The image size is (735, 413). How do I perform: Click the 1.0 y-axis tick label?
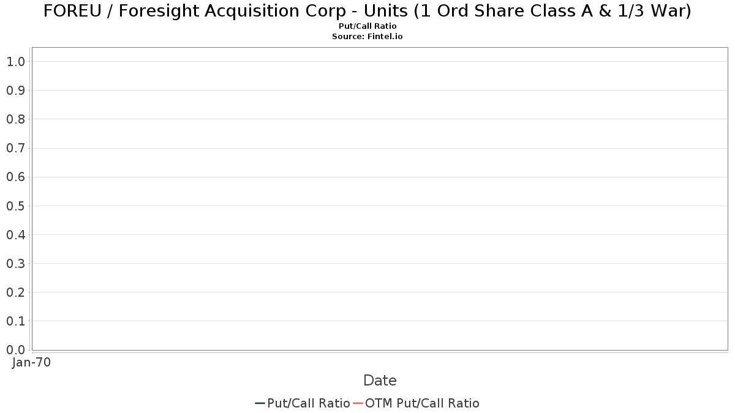pyautogui.click(x=15, y=61)
